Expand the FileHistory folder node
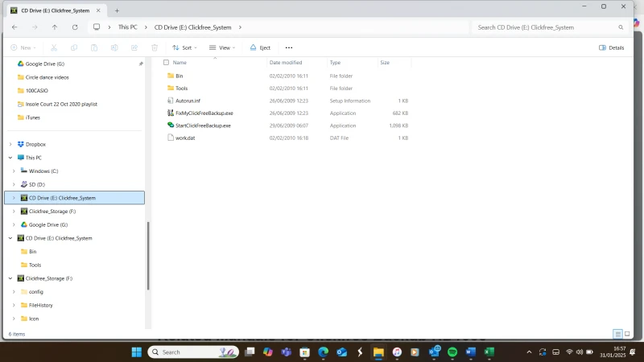This screenshot has height=362, width=644. click(14, 305)
